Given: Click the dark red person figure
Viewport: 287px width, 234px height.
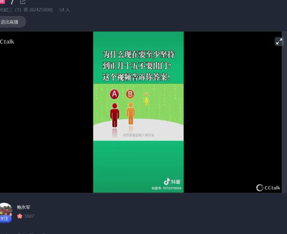Looking at the screenshot, I should point(115,115).
